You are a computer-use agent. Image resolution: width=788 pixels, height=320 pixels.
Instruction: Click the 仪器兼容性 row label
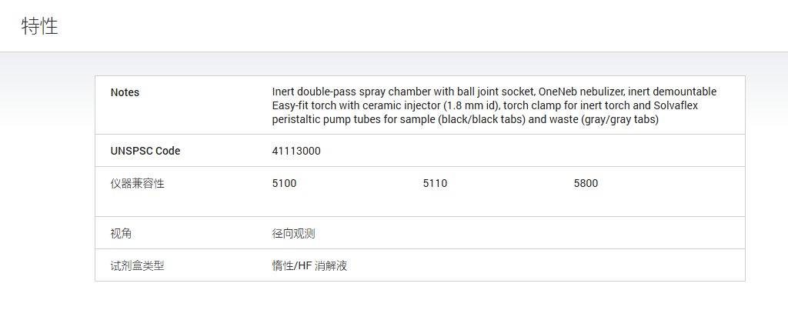[x=137, y=183]
